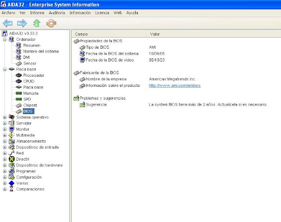The height and width of the screenshot is (222, 281).
Task: Click the Red network cable icon
Action: click(11, 153)
